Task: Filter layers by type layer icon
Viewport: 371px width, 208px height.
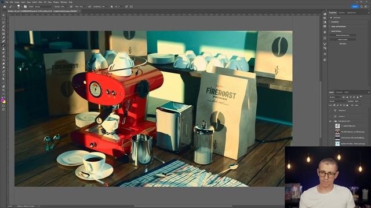Action: click(351, 97)
